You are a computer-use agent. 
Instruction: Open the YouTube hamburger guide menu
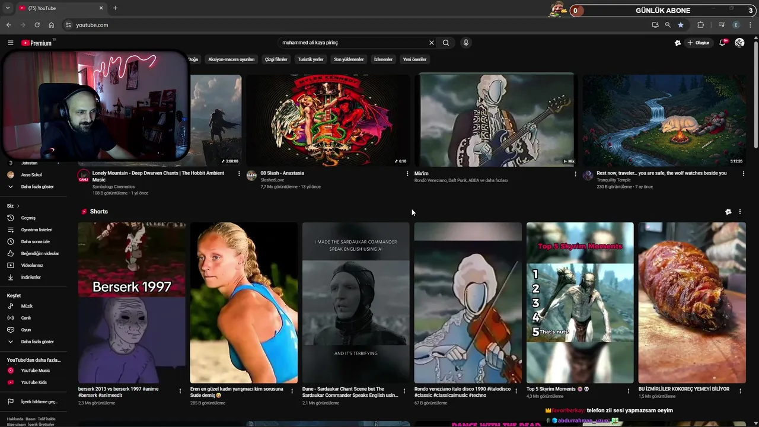pos(10,43)
